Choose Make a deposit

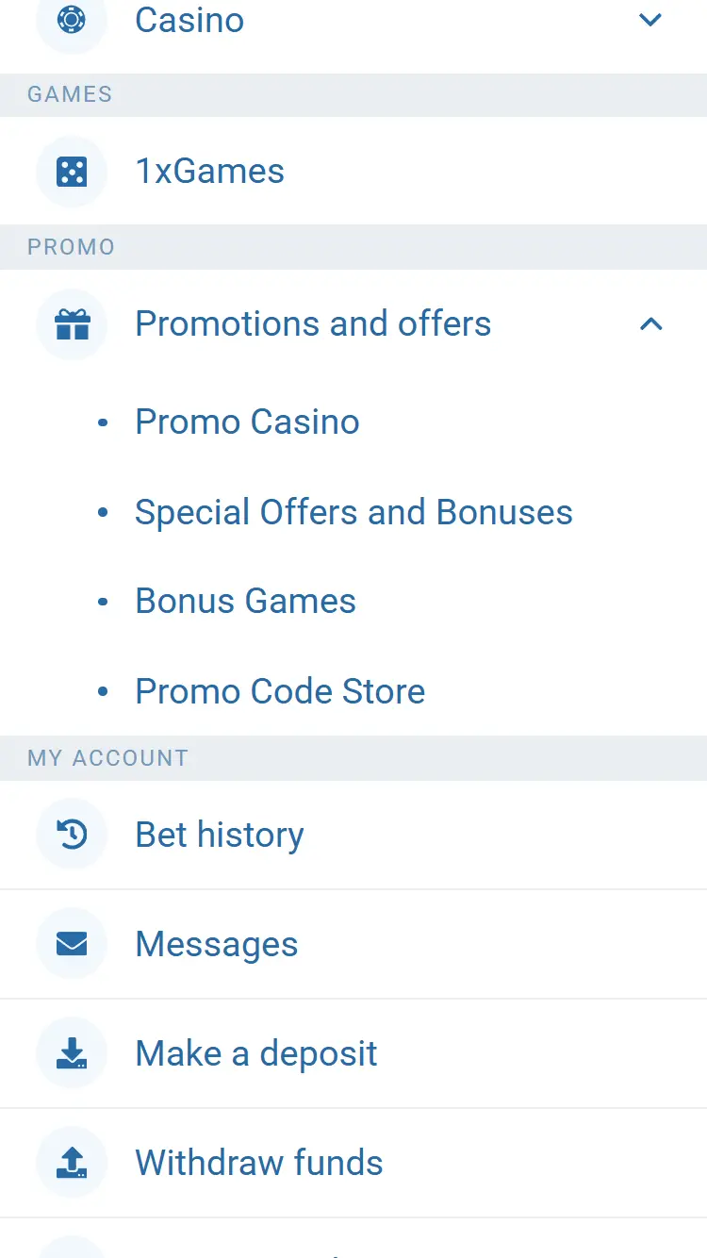click(256, 1053)
